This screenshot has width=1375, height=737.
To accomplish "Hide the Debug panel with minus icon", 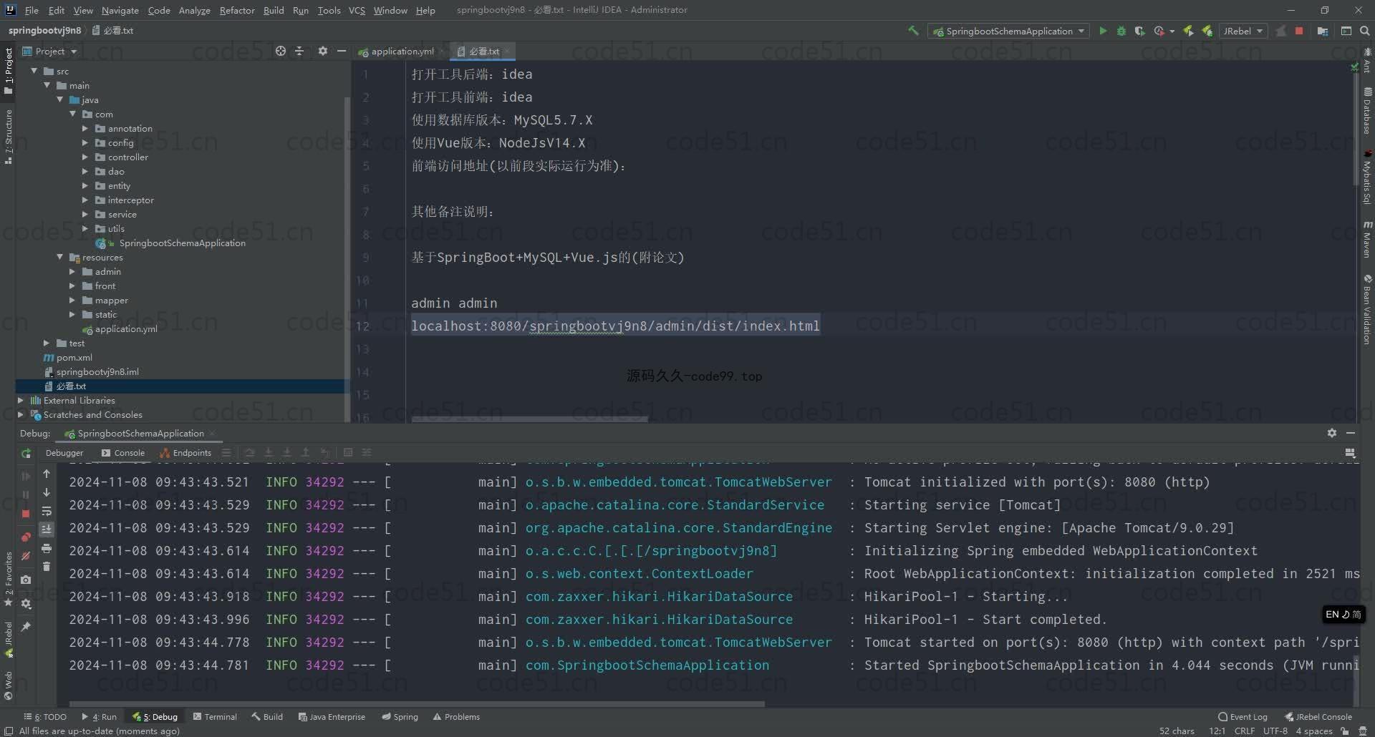I will (1351, 433).
